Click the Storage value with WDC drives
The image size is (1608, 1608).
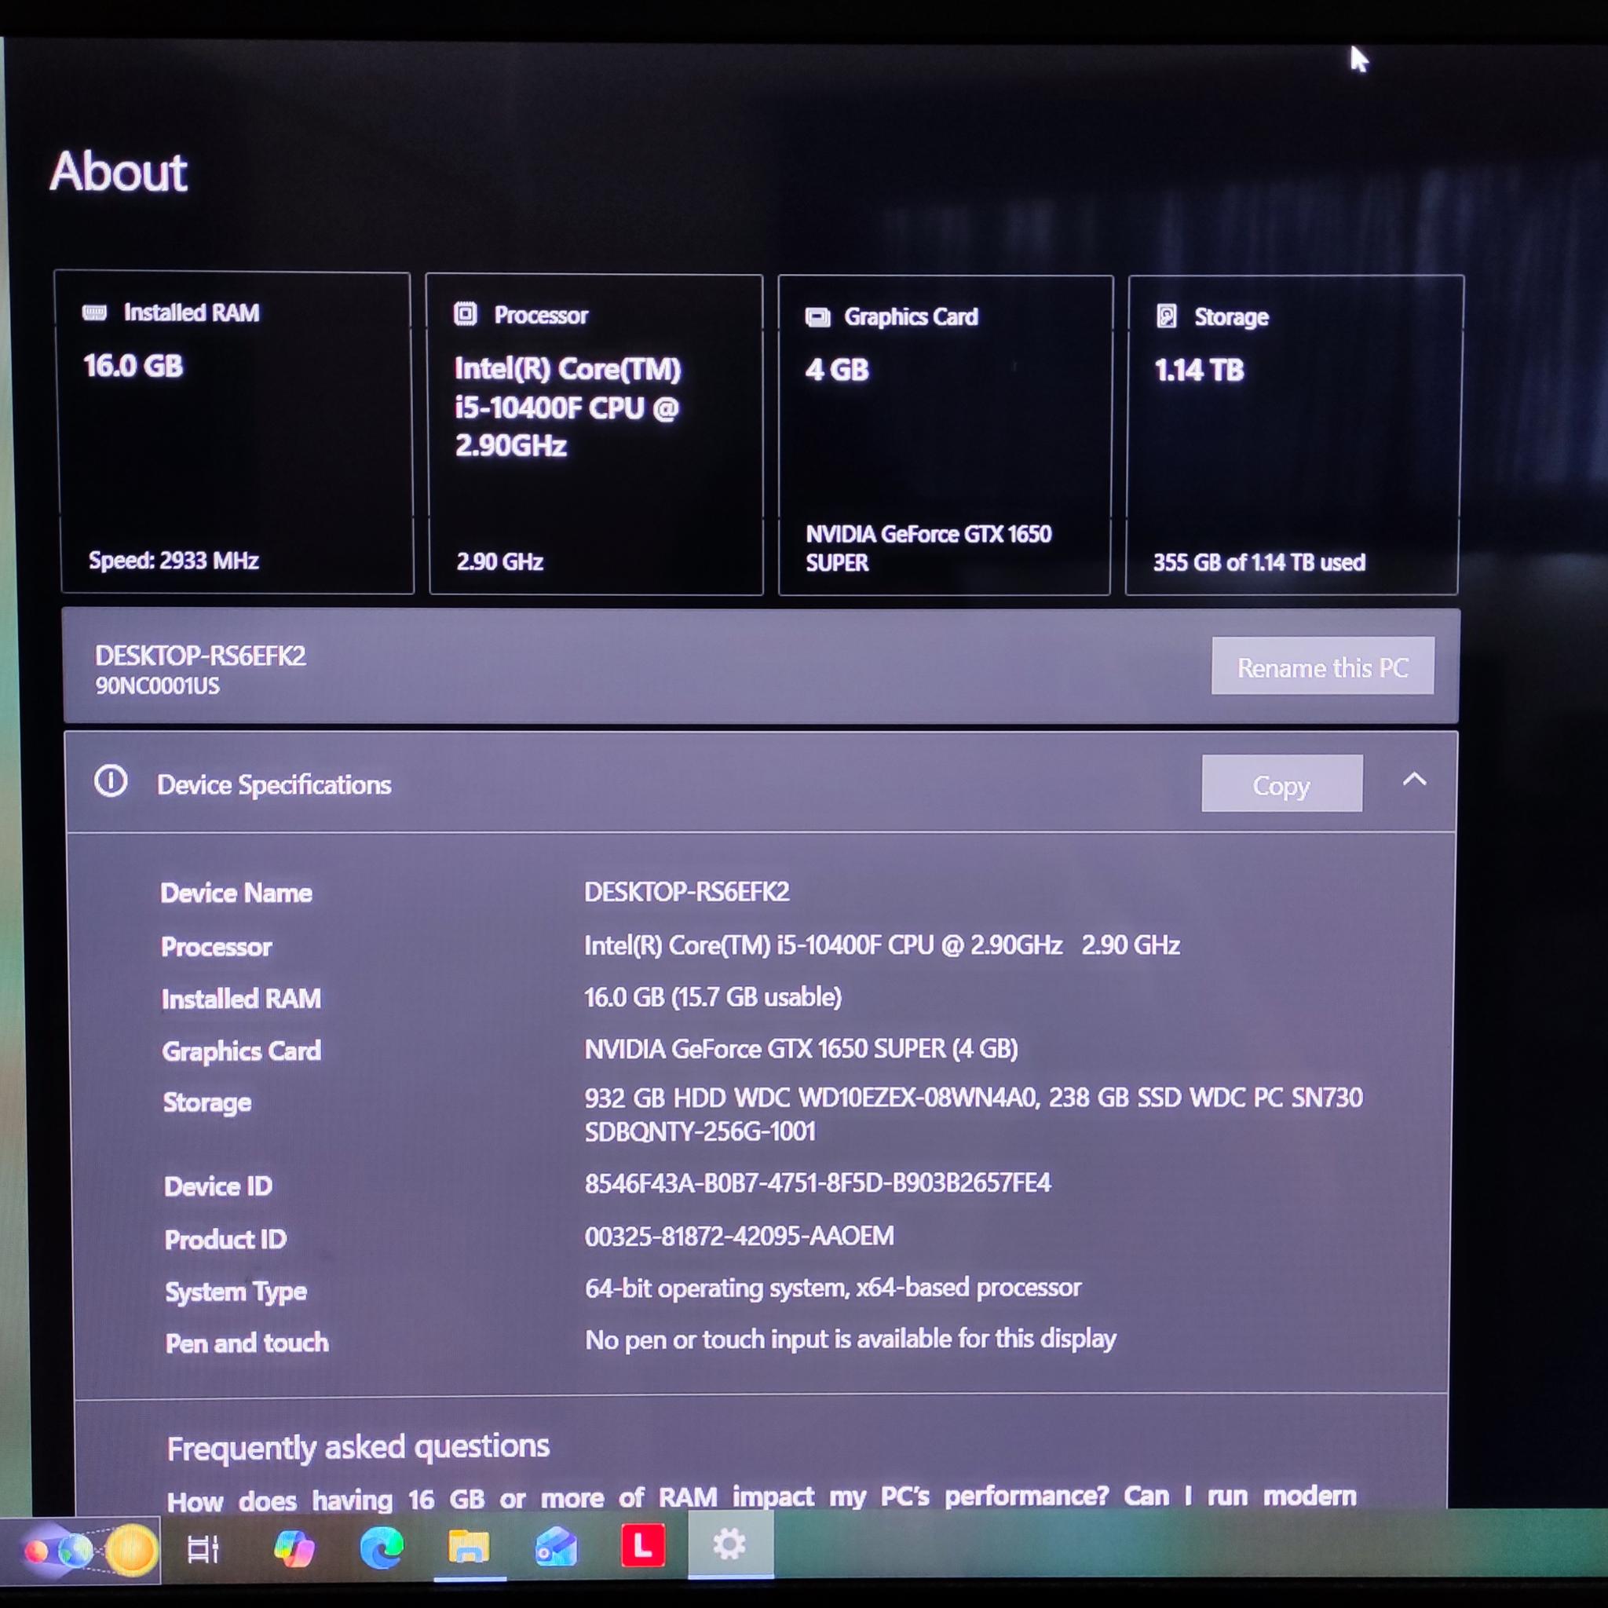pyautogui.click(x=973, y=1114)
